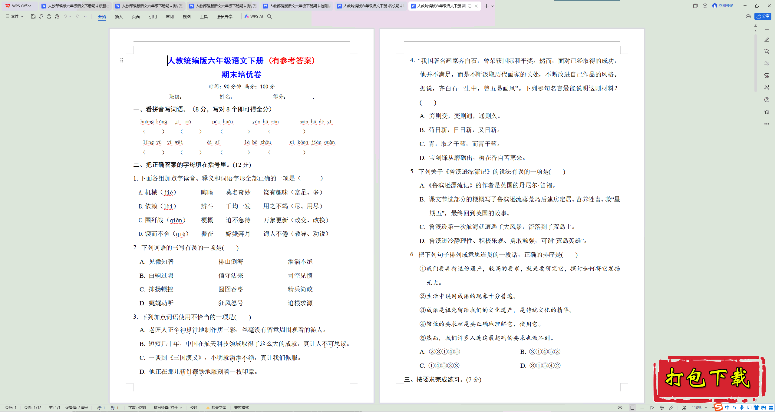This screenshot has height=412, width=775.
Task: Click the Redo arrow icon
Action: click(77, 16)
